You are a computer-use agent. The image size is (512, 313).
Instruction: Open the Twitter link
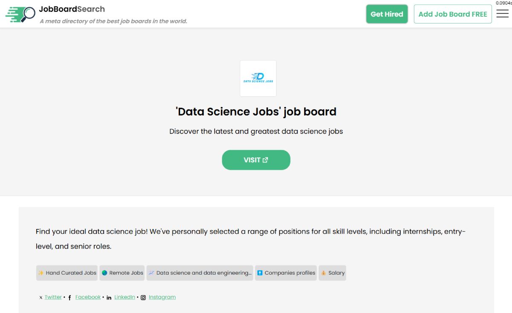(53, 297)
